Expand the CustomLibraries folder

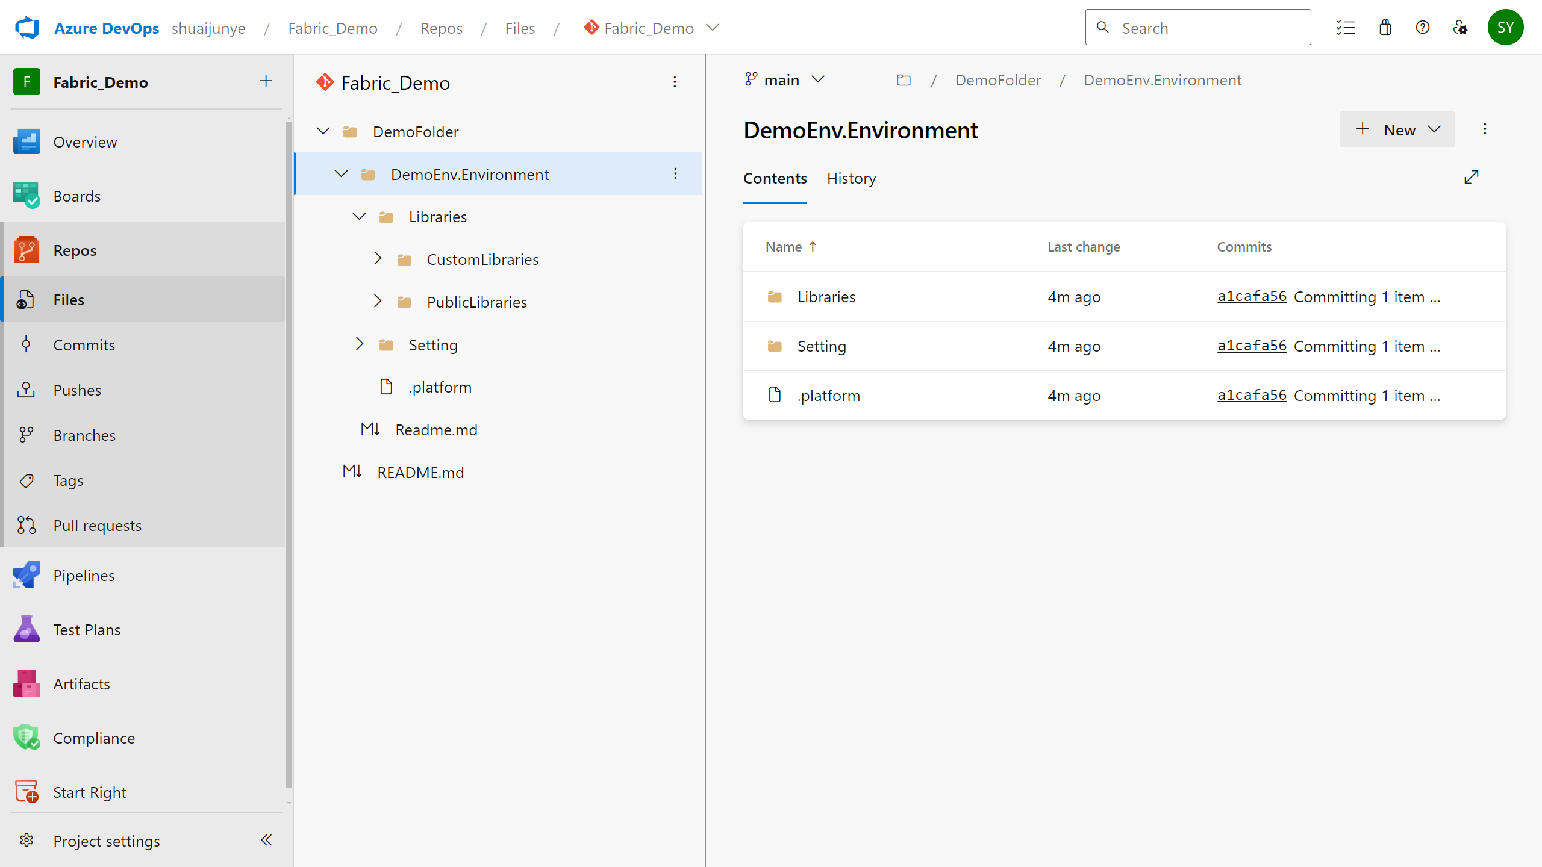pyautogui.click(x=376, y=258)
